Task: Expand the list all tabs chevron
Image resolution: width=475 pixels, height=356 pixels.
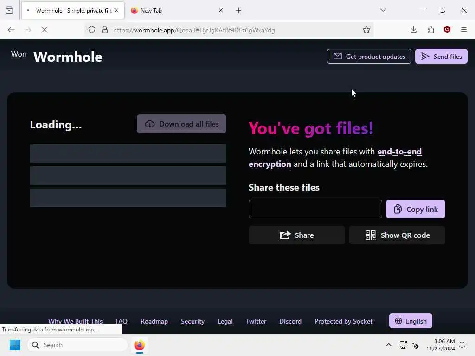Action: click(383, 10)
